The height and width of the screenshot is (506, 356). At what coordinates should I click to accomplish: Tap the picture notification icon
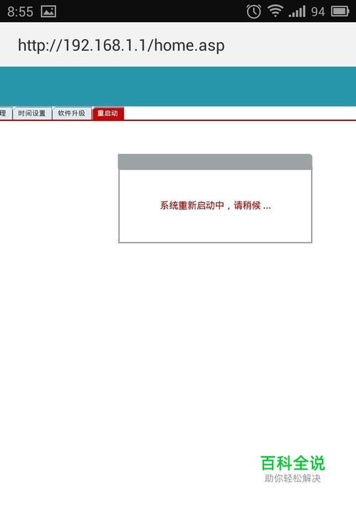pos(48,11)
